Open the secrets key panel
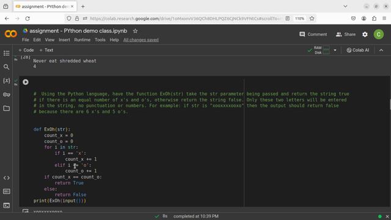This screenshot has height=220, width=391. coord(7,95)
